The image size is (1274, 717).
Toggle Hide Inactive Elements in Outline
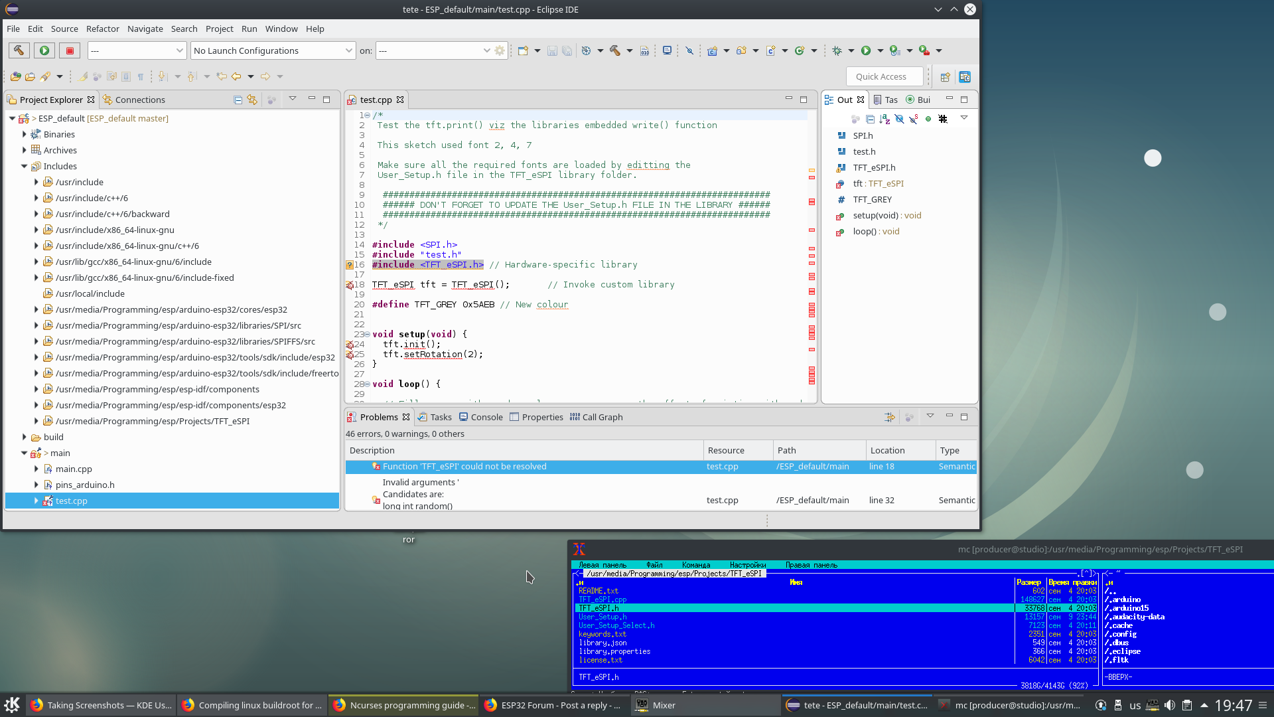pyautogui.click(x=943, y=119)
